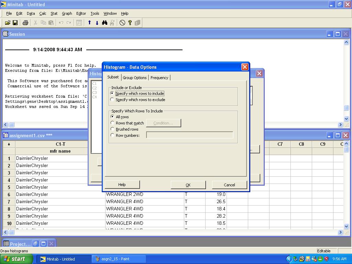This screenshot has width=352, height=264.
Task: Switch to the Group Options tab
Action: [135, 78]
